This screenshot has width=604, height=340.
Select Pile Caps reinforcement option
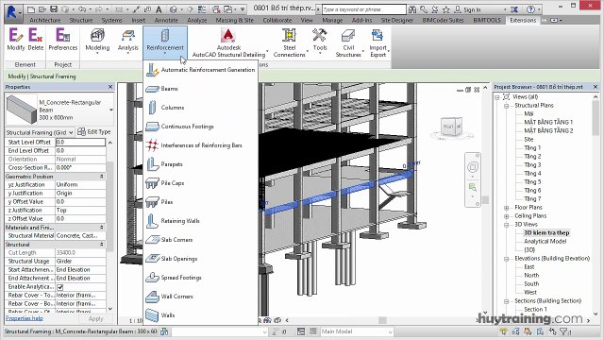click(200, 183)
